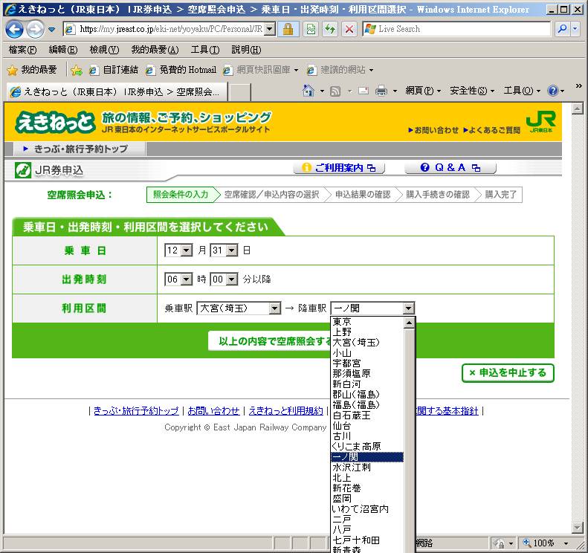588x553 pixels.
Task: Open the 免費的 Hotmail favorites link
Action: pos(181,70)
